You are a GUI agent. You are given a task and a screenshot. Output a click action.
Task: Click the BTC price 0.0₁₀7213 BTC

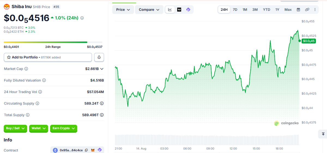[x=14, y=28]
